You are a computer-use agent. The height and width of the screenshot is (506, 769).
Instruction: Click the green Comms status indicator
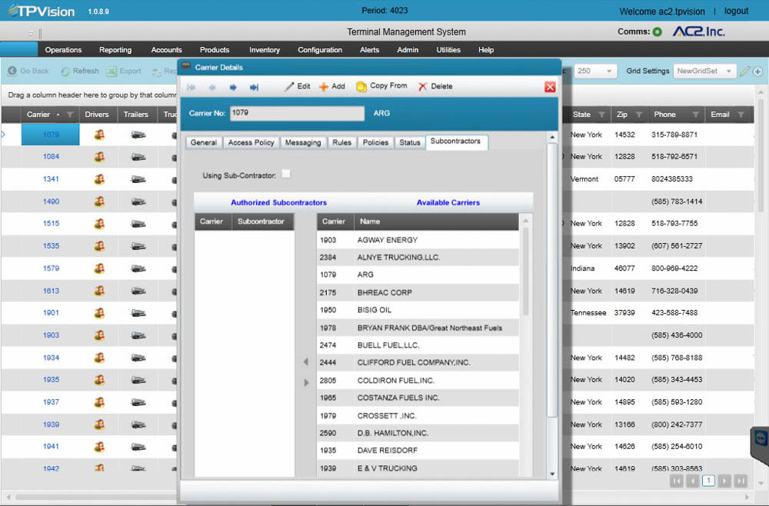click(x=657, y=32)
